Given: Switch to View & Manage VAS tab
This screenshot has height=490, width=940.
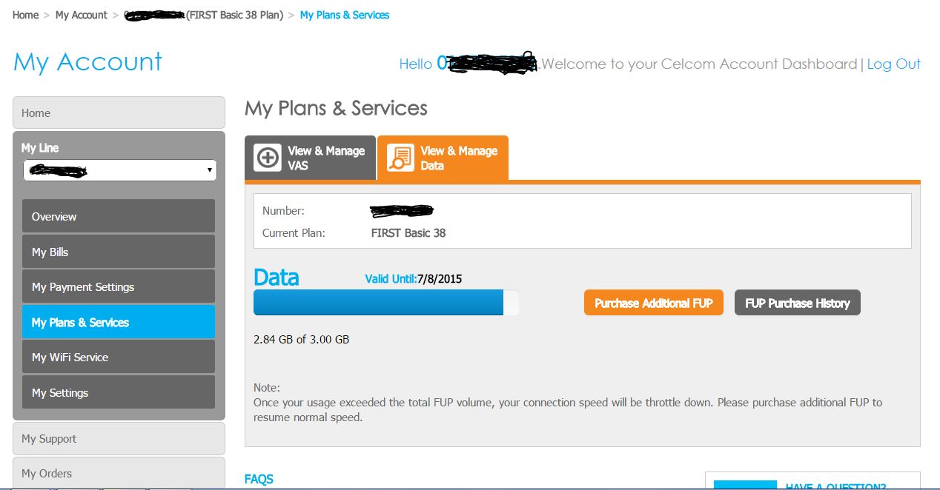Looking at the screenshot, I should (x=310, y=158).
